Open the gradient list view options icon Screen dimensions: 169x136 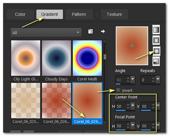pos(91,31)
